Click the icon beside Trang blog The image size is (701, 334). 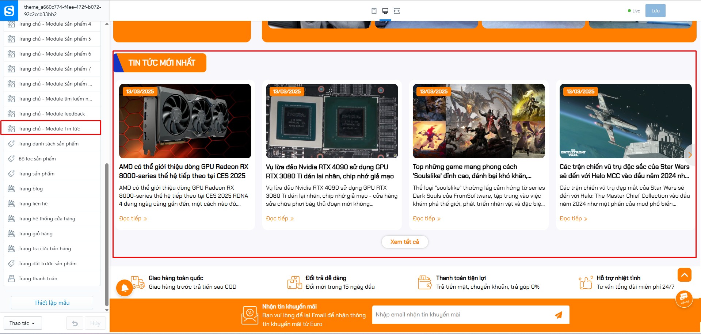tap(11, 189)
